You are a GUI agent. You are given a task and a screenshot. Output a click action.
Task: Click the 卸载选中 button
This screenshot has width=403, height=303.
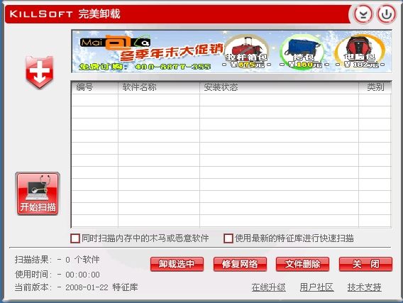coord(177,264)
